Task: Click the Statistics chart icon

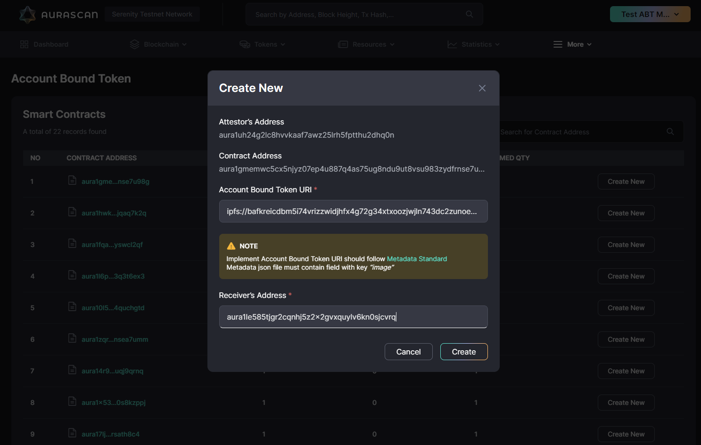Action: (x=452, y=44)
